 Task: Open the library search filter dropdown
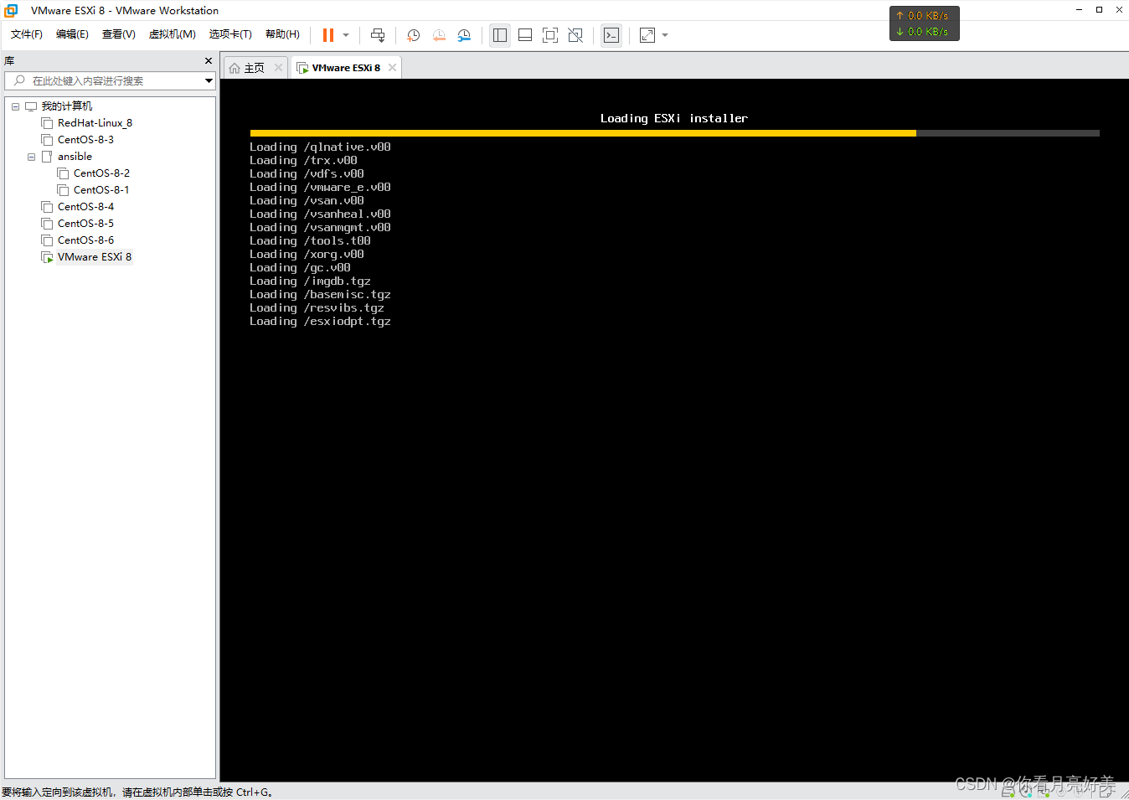[209, 80]
